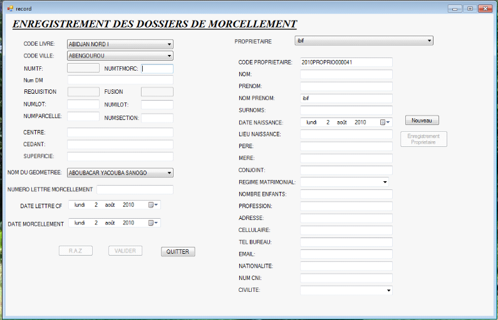The width and height of the screenshot is (498, 320).
Task: Minimize the record window
Action: coord(455,9)
